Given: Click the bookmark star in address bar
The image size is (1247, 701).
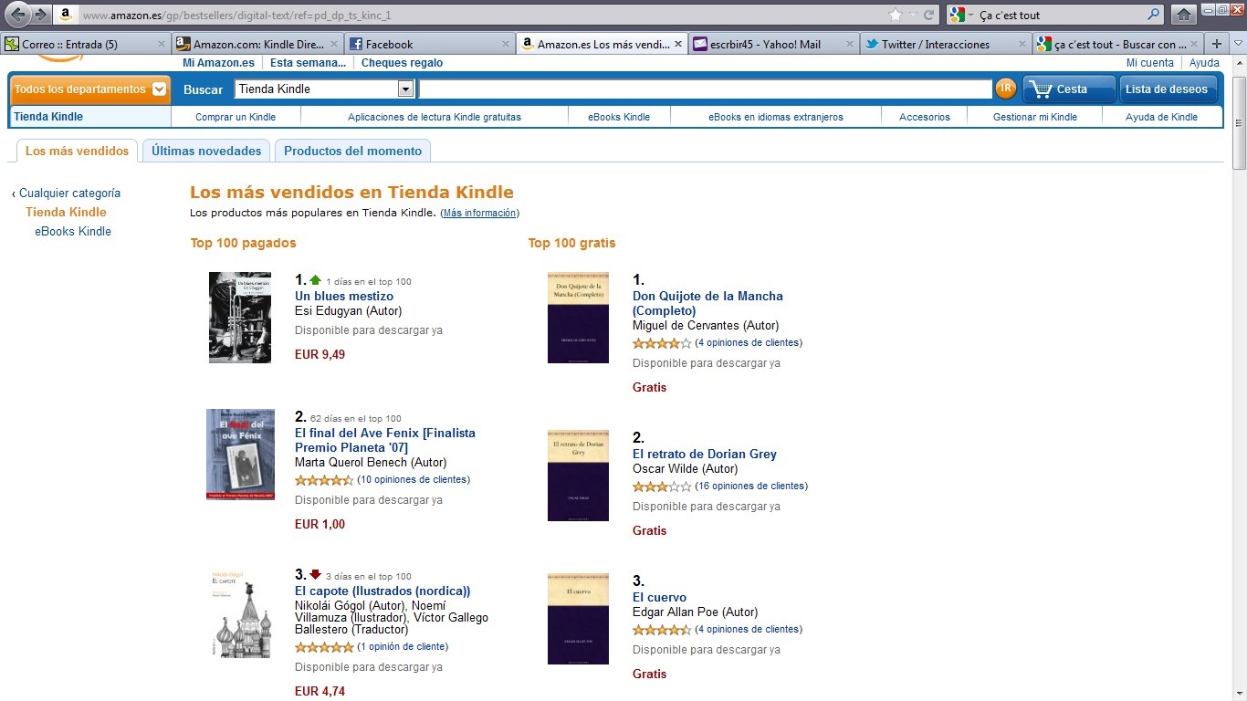Looking at the screenshot, I should tap(896, 15).
